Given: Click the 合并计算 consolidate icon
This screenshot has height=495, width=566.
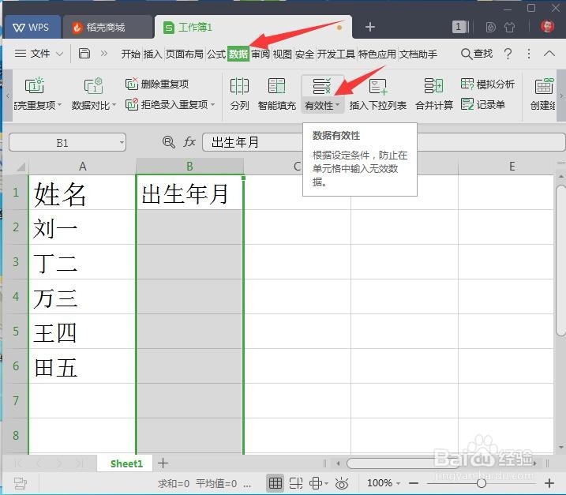Looking at the screenshot, I should coord(433,86).
